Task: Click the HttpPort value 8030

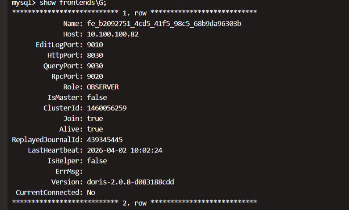Action: click(95, 55)
